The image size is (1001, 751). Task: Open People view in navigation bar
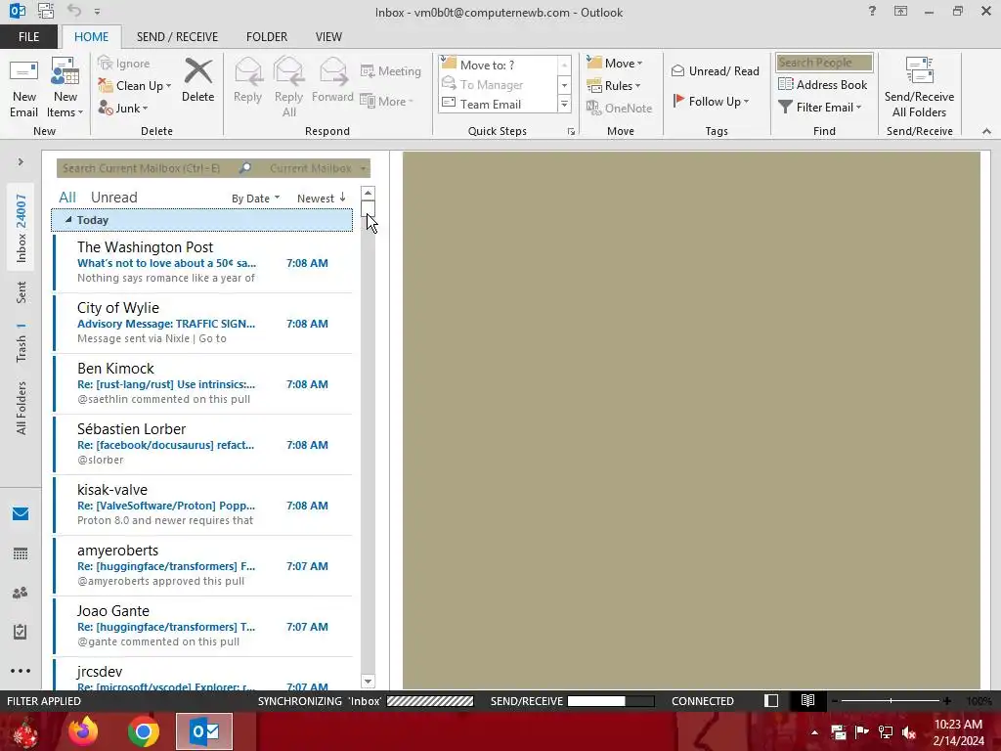click(x=21, y=593)
